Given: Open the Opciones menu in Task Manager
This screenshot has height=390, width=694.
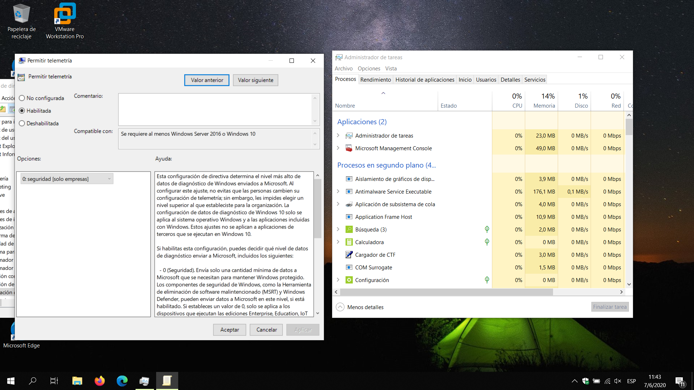Looking at the screenshot, I should point(369,69).
